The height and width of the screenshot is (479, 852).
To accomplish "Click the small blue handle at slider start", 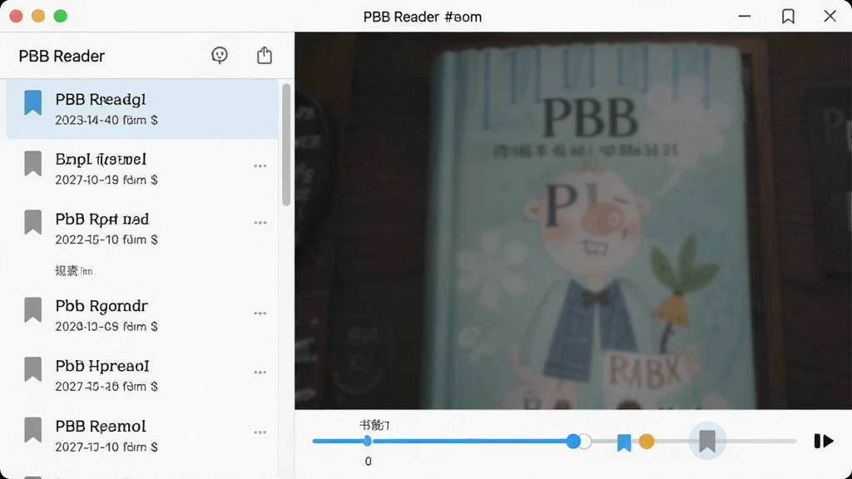I will pyautogui.click(x=368, y=441).
